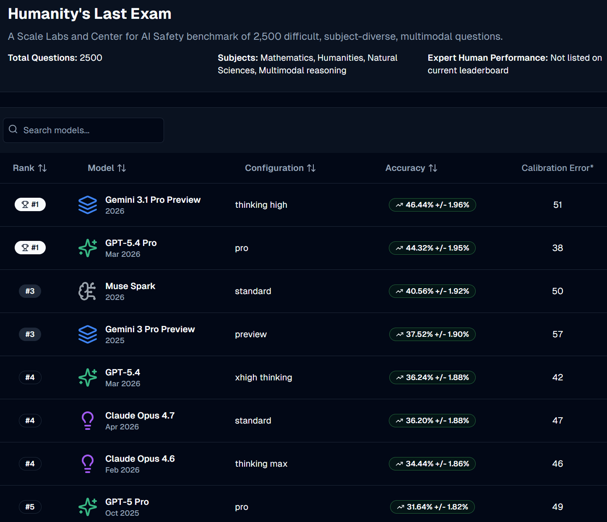This screenshot has height=522, width=607.
Task: Open the Gemini 3.1 Pro Preview model name
Action: point(153,200)
